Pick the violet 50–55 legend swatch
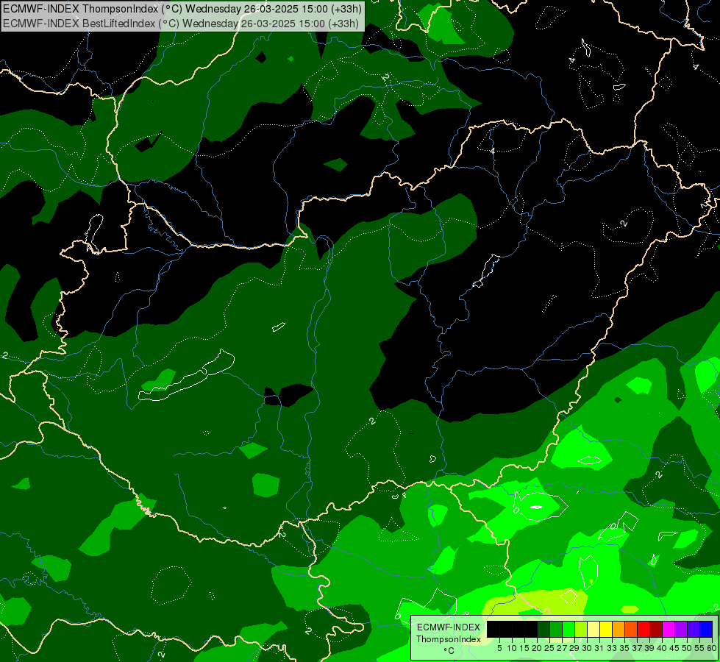Viewport: 720px width, 662px height. [x=694, y=629]
